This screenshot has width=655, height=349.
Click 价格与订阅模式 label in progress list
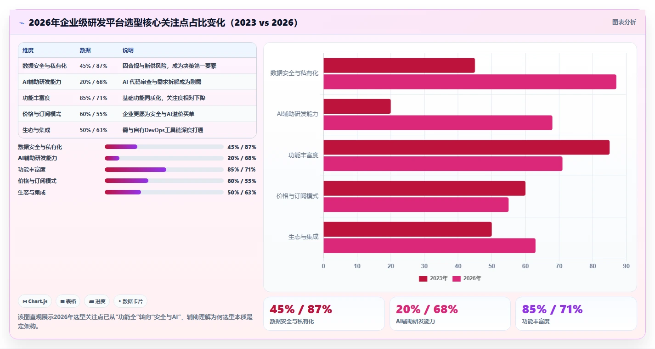(37, 181)
